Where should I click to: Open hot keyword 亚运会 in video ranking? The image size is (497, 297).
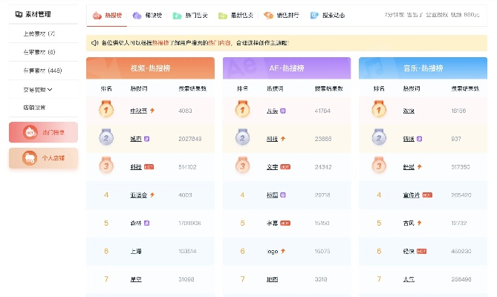pyautogui.click(x=138, y=195)
